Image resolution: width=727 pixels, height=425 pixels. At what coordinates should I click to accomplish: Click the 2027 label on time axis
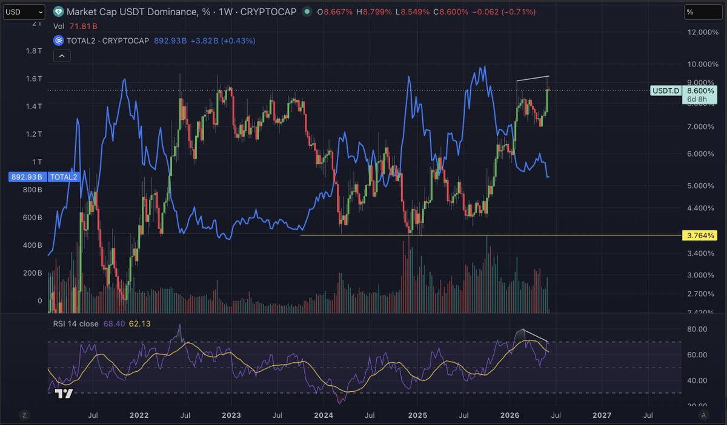pyautogui.click(x=602, y=415)
